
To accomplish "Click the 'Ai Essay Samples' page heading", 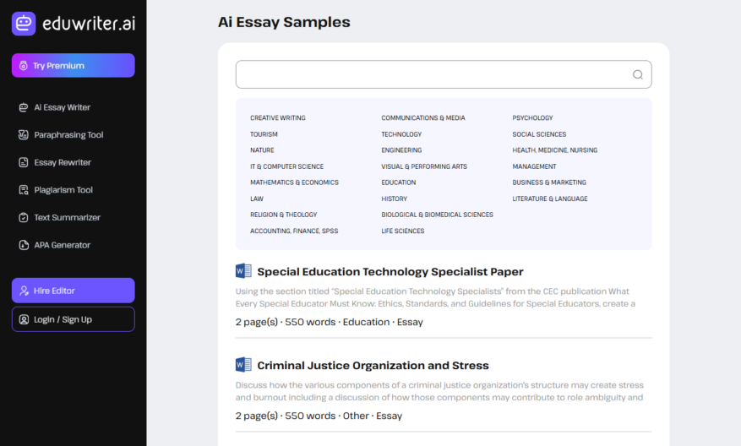I will [x=284, y=22].
